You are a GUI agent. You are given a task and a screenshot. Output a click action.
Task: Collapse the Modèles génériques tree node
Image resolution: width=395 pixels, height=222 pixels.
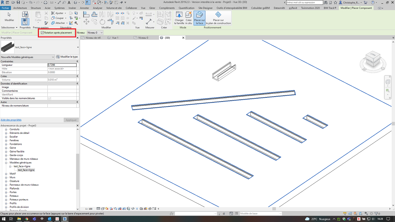click(x=6, y=163)
